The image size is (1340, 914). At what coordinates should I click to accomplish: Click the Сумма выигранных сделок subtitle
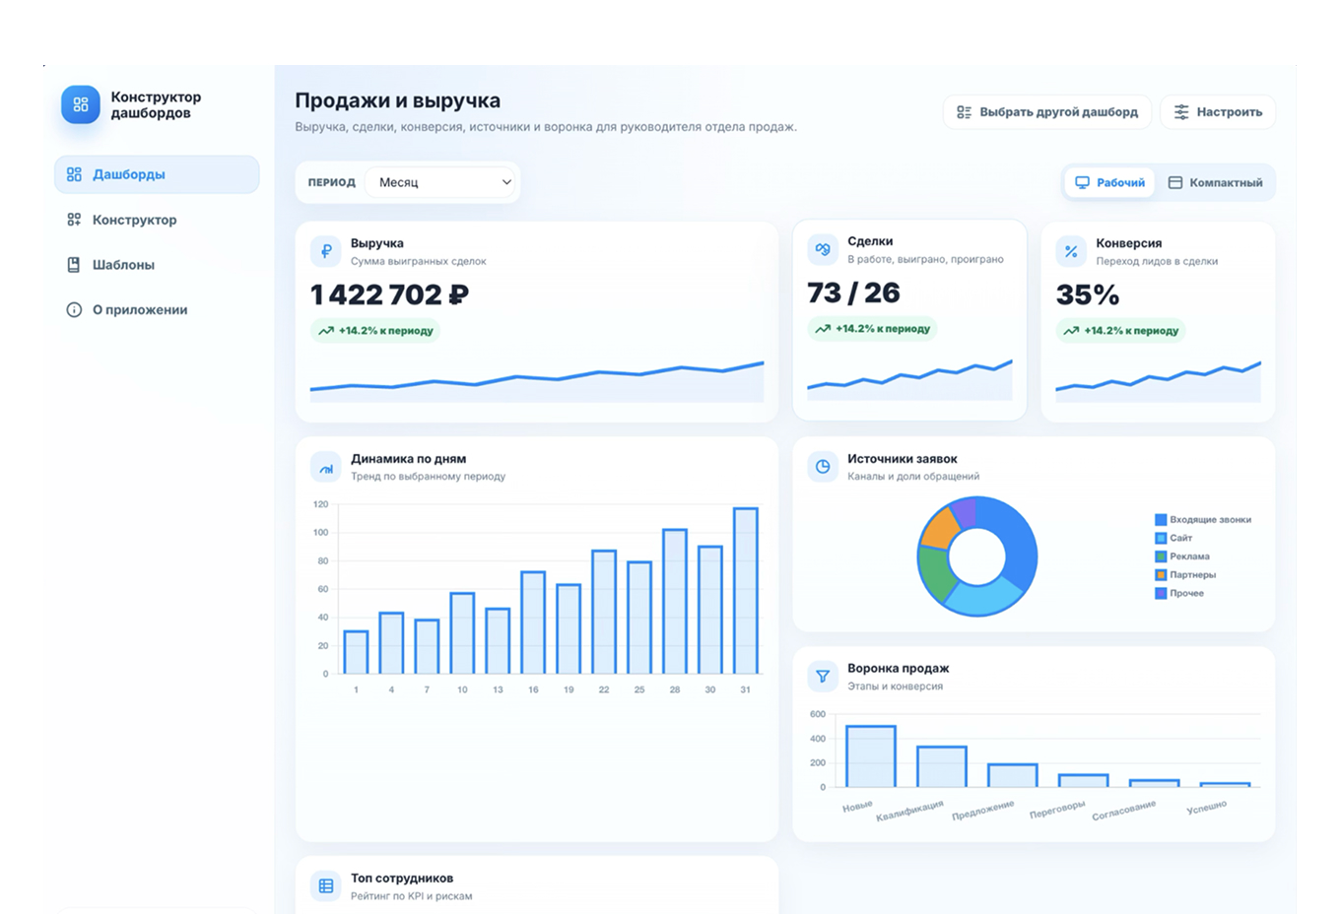click(x=419, y=261)
